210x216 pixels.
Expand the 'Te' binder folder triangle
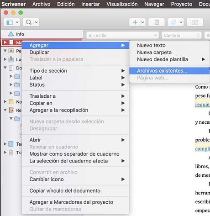point(5,144)
